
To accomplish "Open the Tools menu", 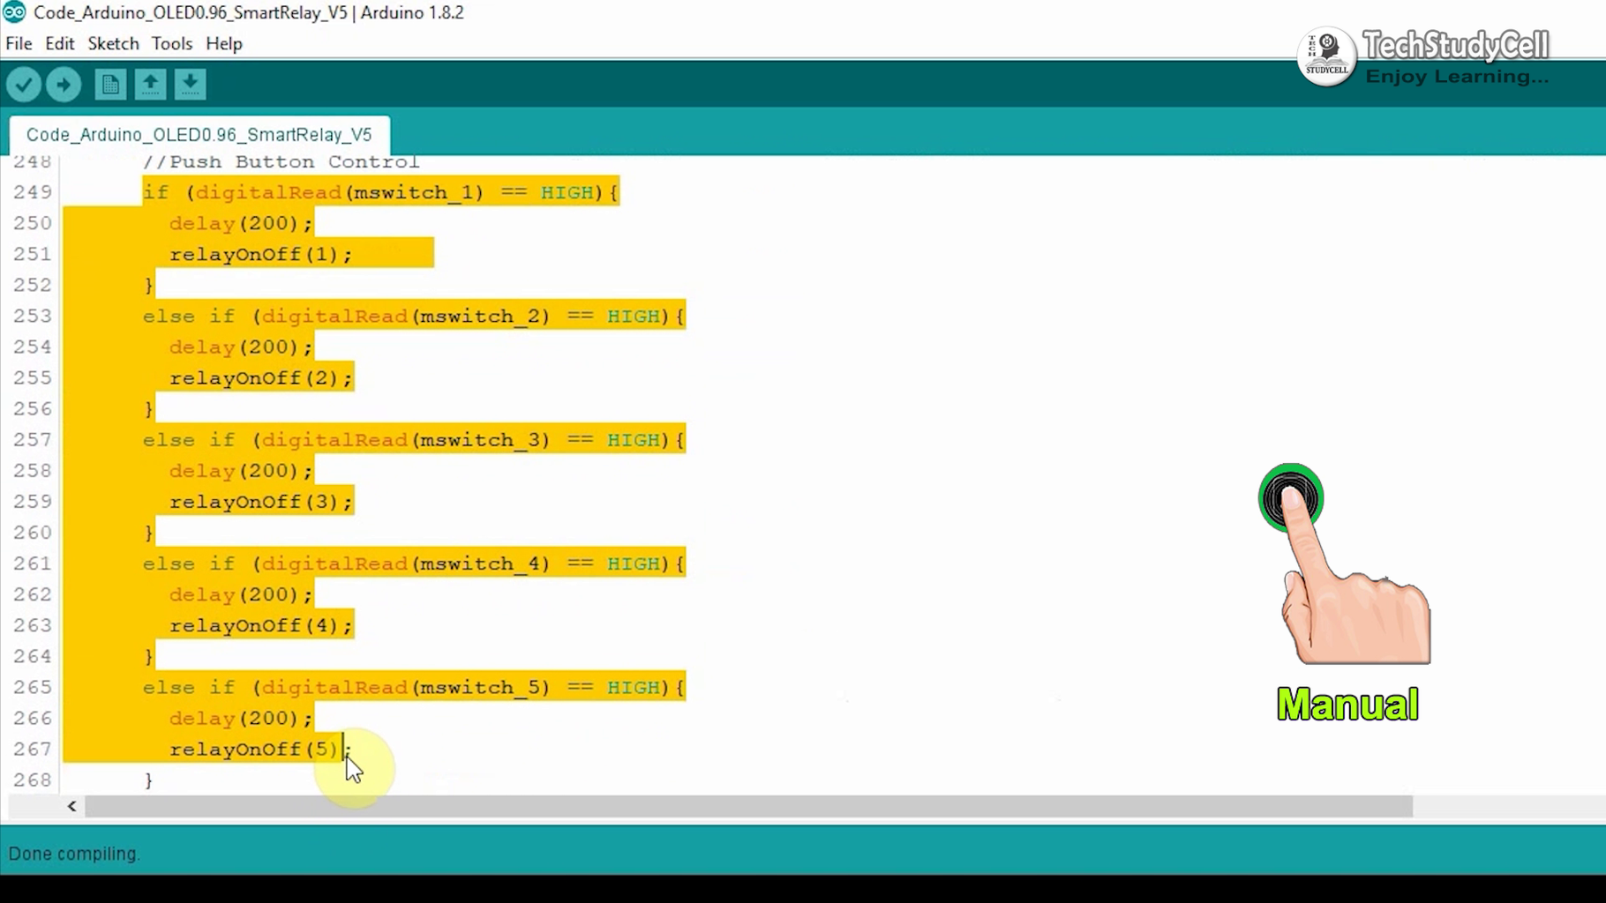I will click(171, 43).
